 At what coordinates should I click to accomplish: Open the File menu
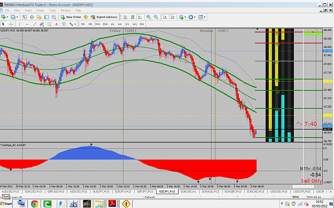tap(7, 10)
